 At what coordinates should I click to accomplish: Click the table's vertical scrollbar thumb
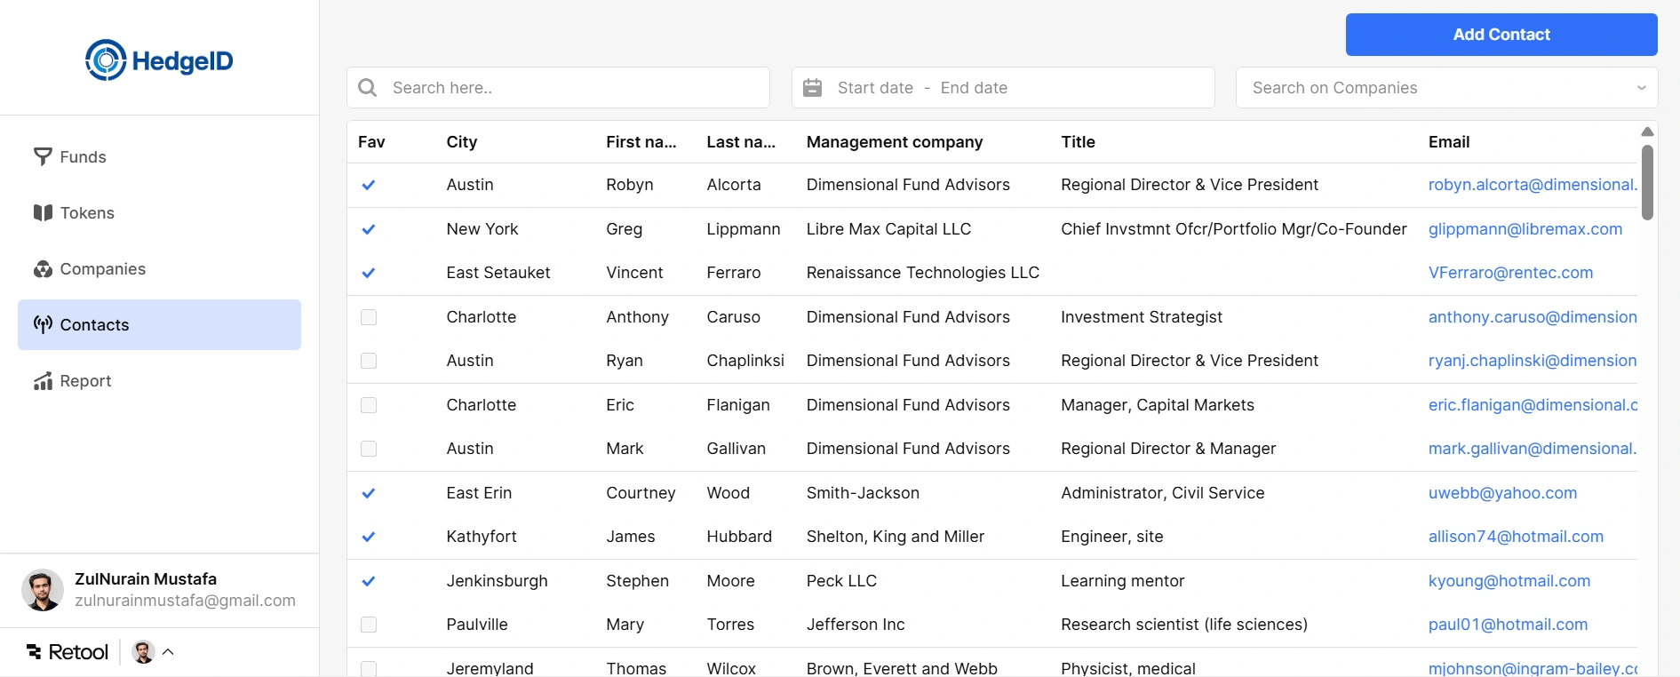click(x=1647, y=182)
